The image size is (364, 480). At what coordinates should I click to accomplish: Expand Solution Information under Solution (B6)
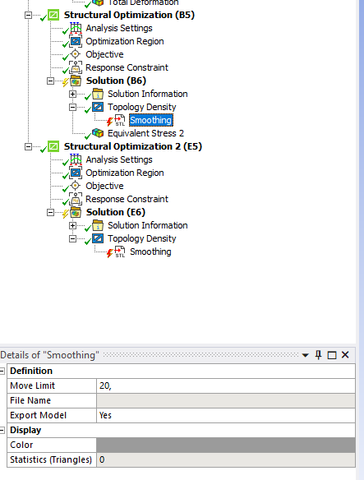coord(72,94)
